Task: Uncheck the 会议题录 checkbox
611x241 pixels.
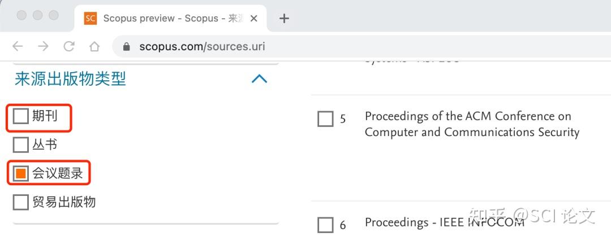Action: 21,173
